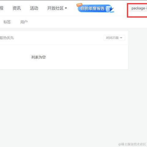Open the 时间不限 time filter dropdown
This screenshot has width=147, height=147.
point(114,38)
